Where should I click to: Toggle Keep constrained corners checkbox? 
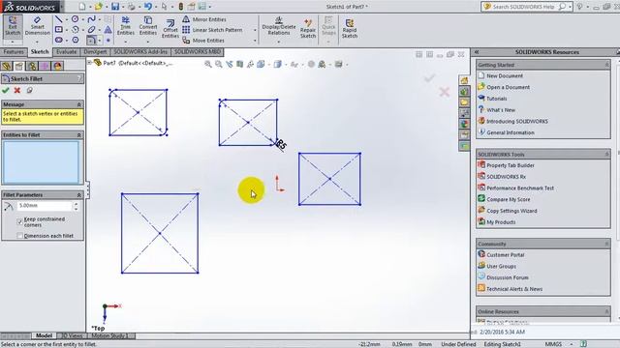tap(19, 221)
